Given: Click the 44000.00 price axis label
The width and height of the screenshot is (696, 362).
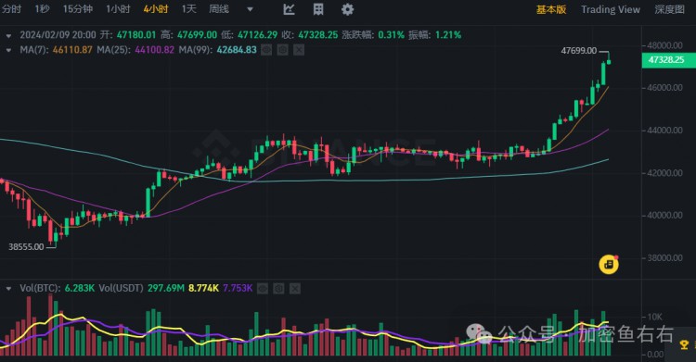Looking at the screenshot, I should pos(665,131).
